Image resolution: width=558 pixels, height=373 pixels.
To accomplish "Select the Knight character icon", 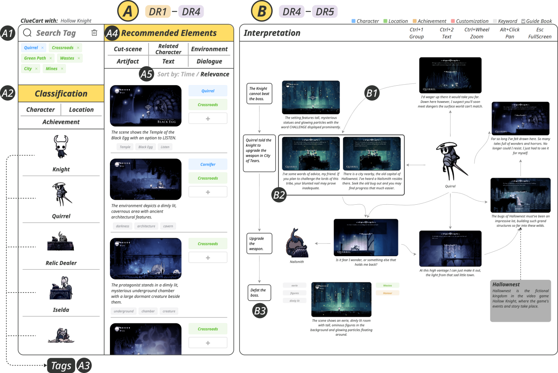I will click(x=61, y=147).
